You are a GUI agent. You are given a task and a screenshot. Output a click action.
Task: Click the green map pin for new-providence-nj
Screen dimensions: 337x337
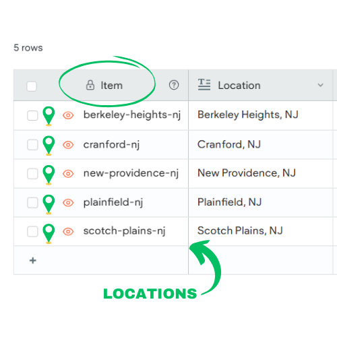click(49, 175)
